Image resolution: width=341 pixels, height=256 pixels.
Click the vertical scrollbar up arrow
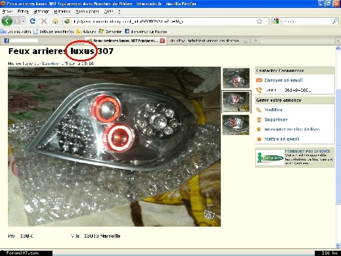pos(338,48)
